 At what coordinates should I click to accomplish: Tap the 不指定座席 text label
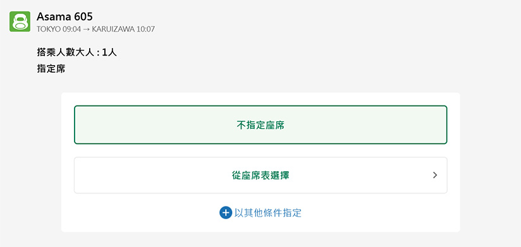(260, 125)
